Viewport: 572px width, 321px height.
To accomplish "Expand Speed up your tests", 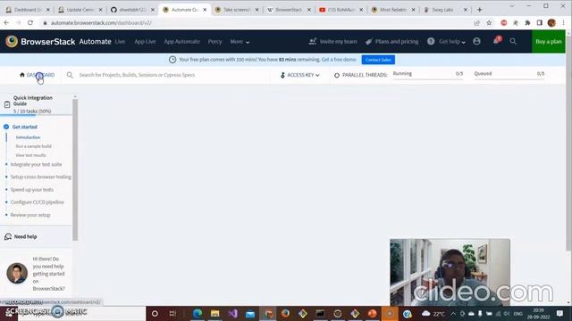I will click(x=32, y=190).
